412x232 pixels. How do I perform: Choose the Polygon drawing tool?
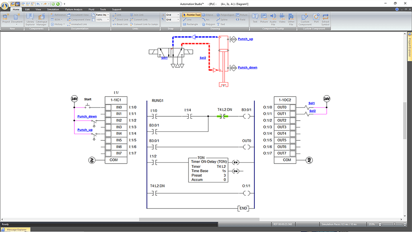point(208,24)
